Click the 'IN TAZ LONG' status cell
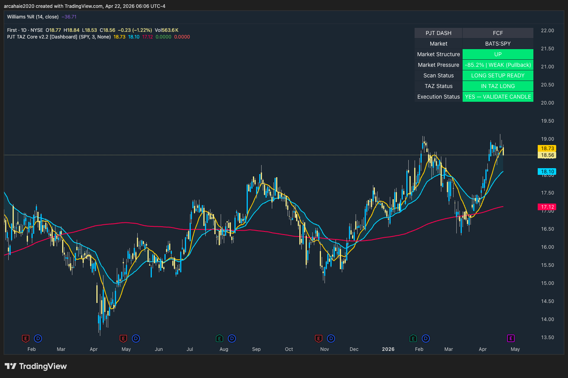Image resolution: width=568 pixels, height=378 pixels. (x=498, y=86)
